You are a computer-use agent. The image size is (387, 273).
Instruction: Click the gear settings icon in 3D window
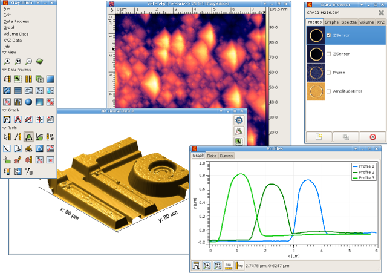[239, 120]
